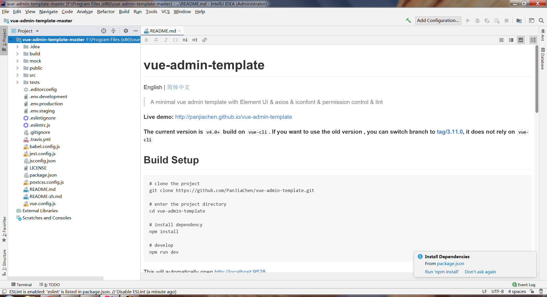Select package.json in project tree
The width and height of the screenshot is (547, 297).
click(x=43, y=175)
